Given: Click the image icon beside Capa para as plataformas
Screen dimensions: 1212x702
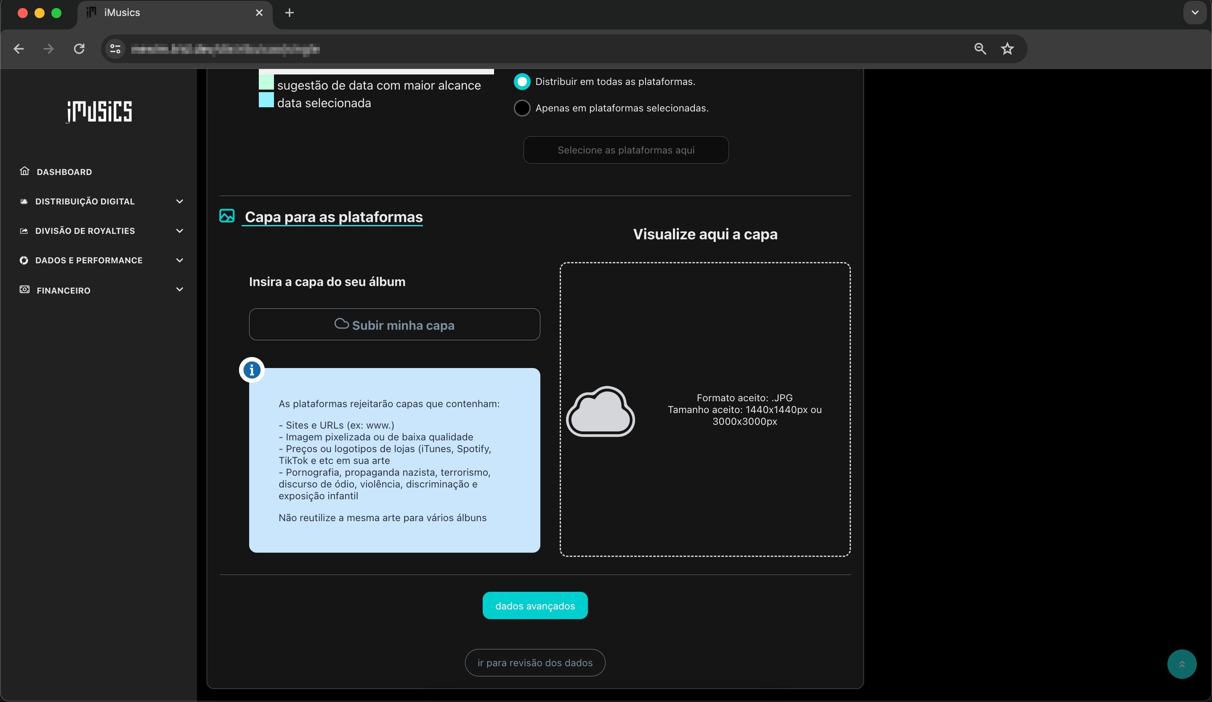Looking at the screenshot, I should [x=227, y=216].
